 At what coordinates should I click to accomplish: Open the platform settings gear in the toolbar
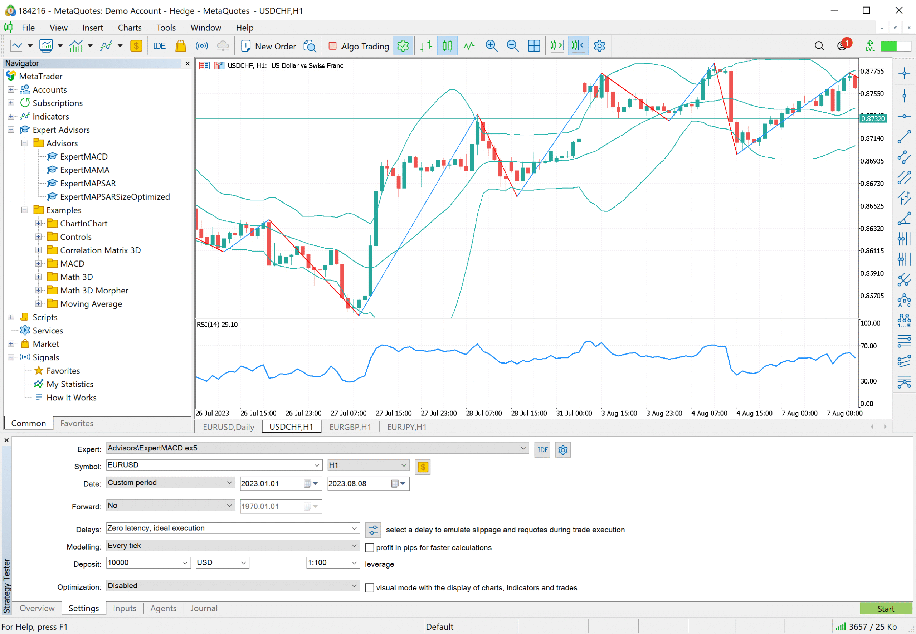click(x=599, y=46)
